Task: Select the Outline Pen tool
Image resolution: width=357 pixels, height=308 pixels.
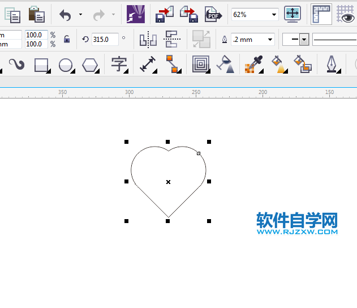Action: (333, 65)
